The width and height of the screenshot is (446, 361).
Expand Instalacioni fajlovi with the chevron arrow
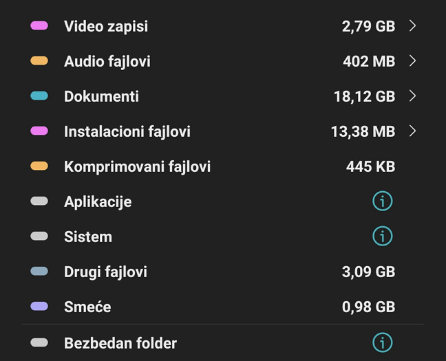[412, 131]
